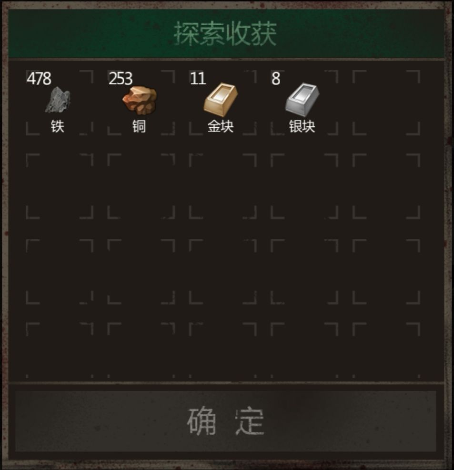Image resolution: width=454 pixels, height=470 pixels.
Task: Click the 253 quantity on copper
Action: click(121, 79)
